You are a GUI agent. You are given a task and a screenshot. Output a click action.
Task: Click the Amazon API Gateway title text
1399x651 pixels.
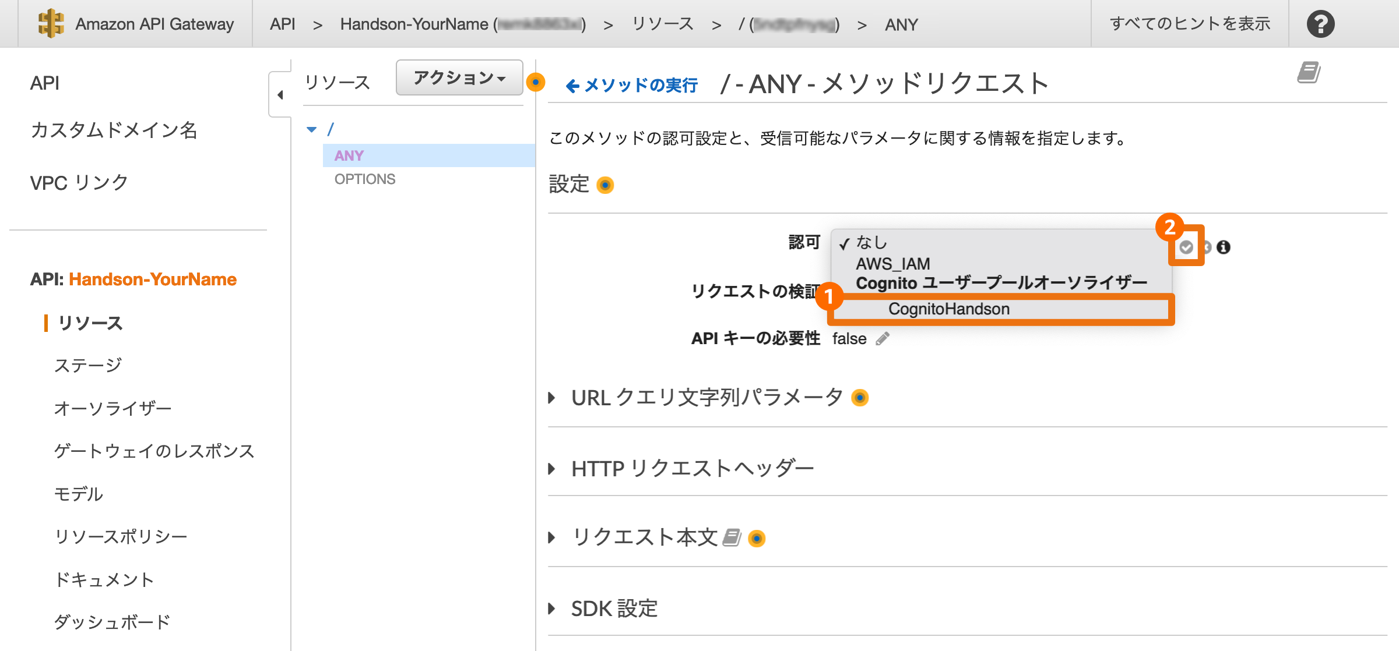click(x=154, y=24)
